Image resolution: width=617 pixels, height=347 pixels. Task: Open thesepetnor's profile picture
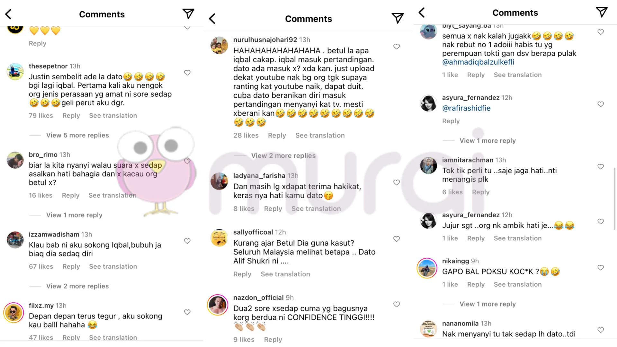15,72
